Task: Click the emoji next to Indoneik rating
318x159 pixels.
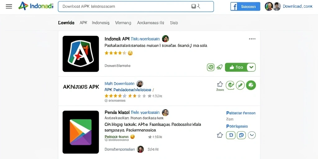Action: click(x=130, y=53)
